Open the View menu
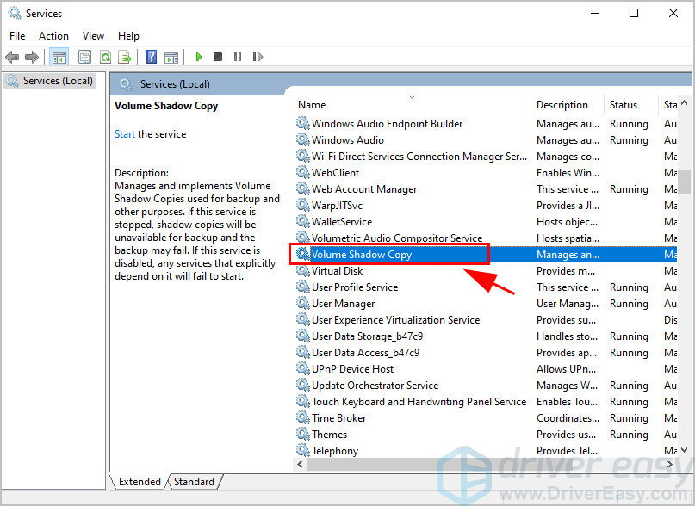The height and width of the screenshot is (506, 695). [93, 36]
